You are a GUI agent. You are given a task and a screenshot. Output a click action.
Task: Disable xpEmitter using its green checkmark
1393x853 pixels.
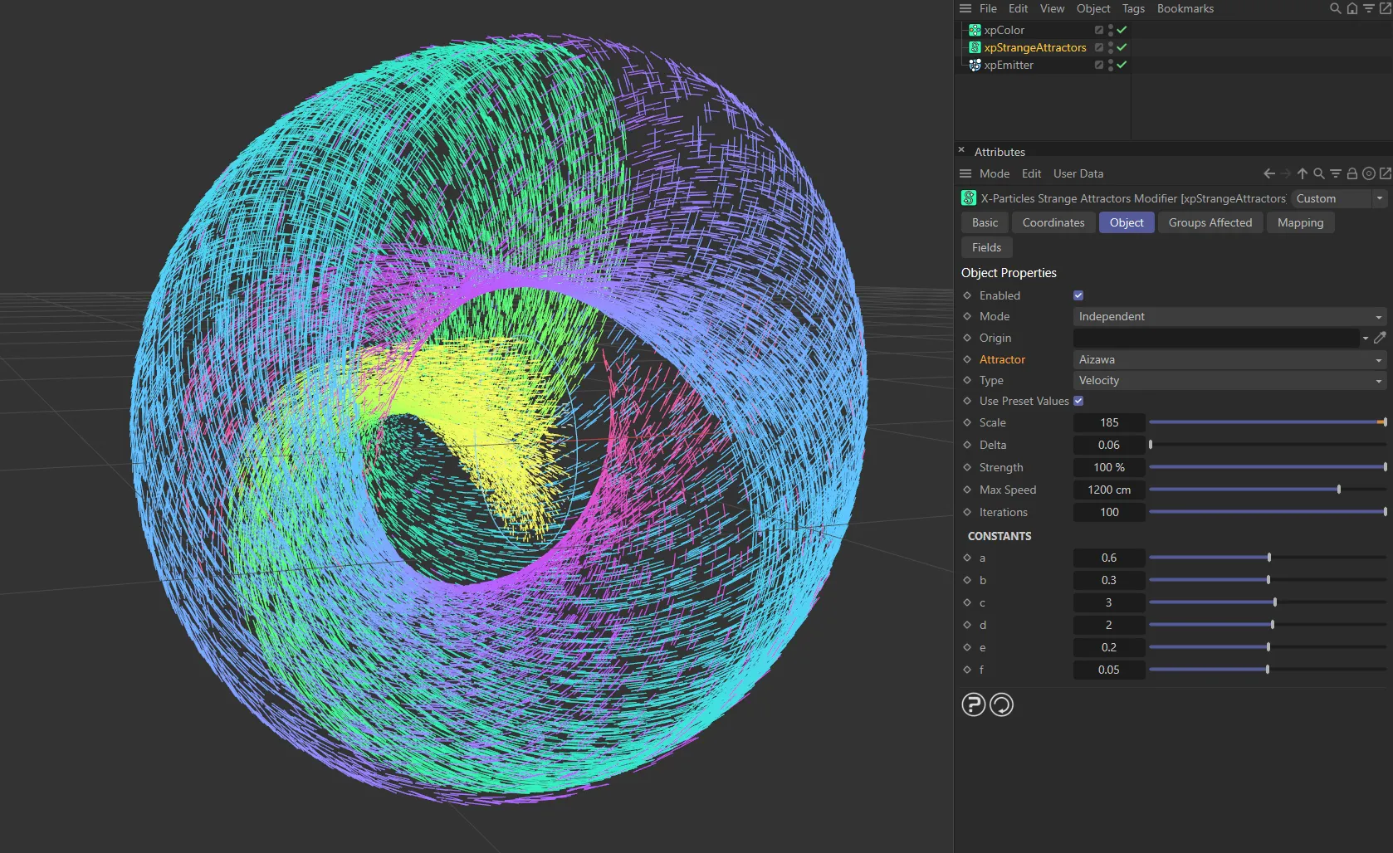pos(1122,65)
